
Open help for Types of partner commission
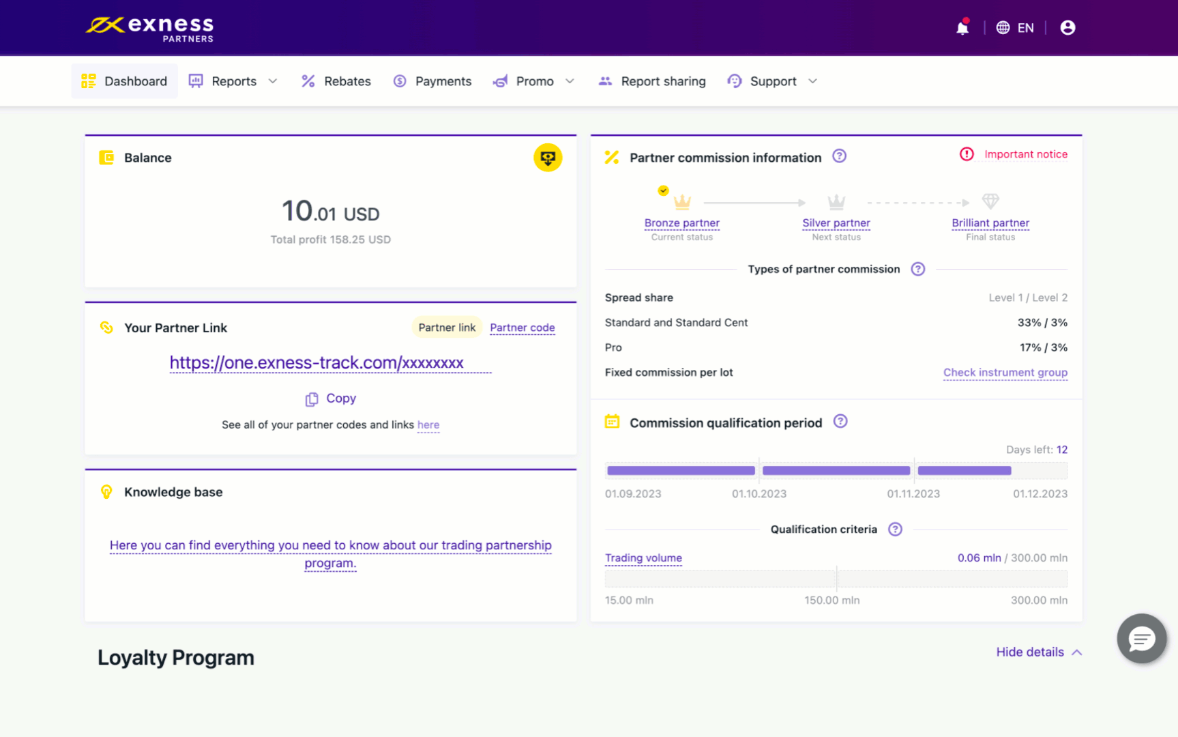coord(918,269)
